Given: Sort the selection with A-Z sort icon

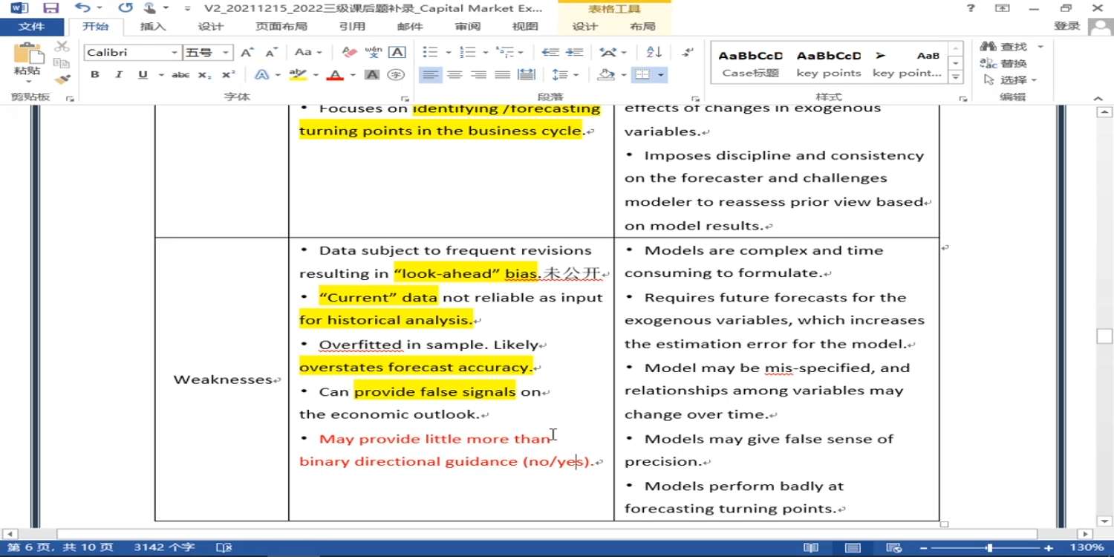Looking at the screenshot, I should (x=654, y=52).
